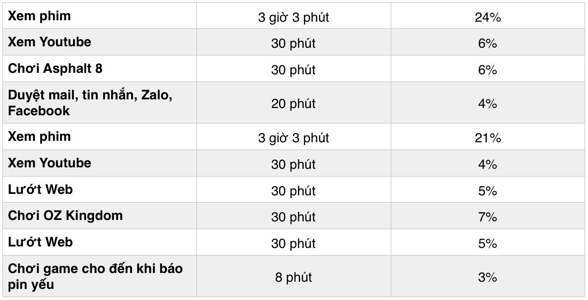Screen dimensions: 588x300
Task: Select the "Duyệt mail, tin nhắn, Zalo, Facebook" cell
Action: coord(90,103)
